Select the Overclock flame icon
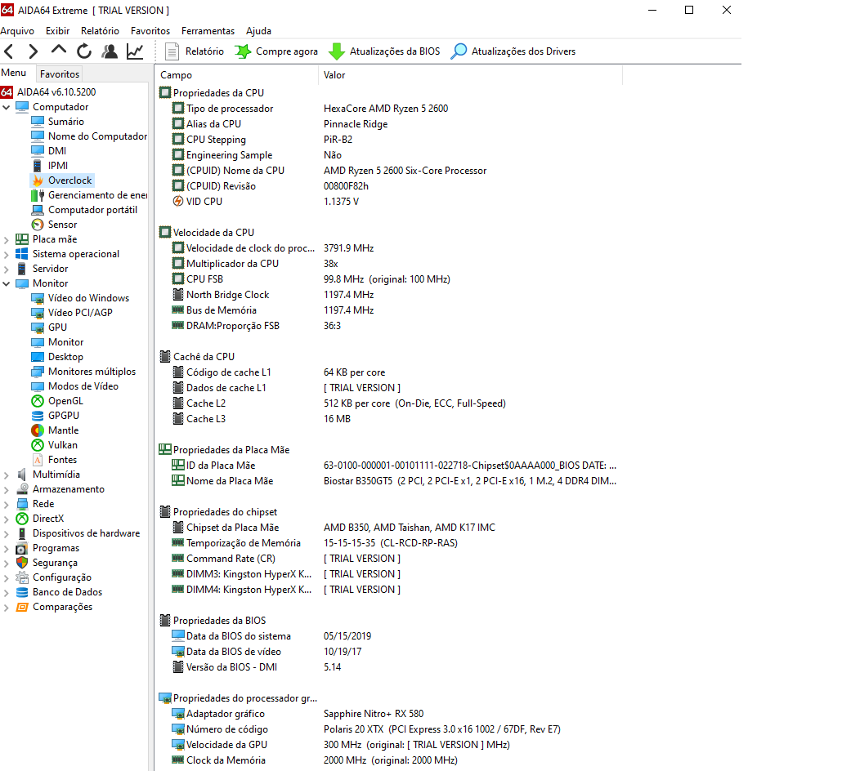 (x=38, y=180)
